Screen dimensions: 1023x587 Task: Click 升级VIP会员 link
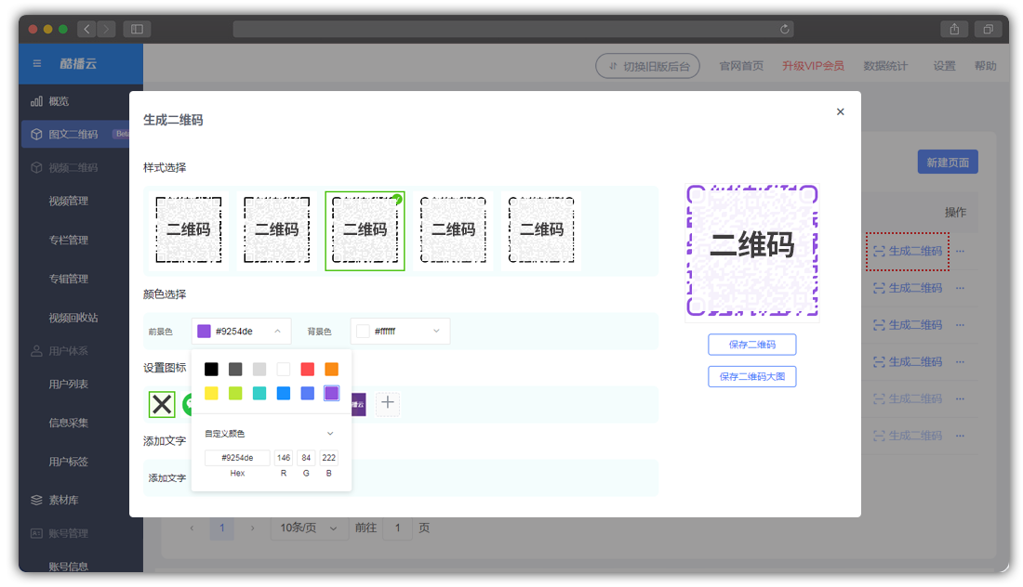coord(813,66)
